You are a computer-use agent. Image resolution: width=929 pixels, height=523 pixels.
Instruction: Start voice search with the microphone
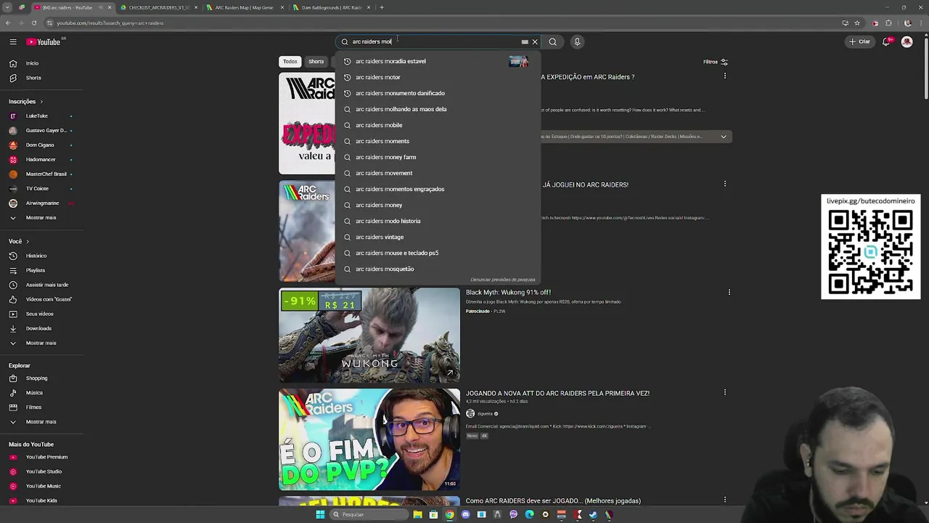tap(577, 41)
